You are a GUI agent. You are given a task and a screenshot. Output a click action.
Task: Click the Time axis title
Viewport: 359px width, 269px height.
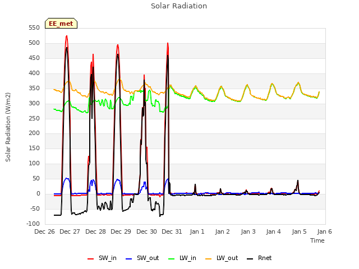pyautogui.click(x=317, y=240)
